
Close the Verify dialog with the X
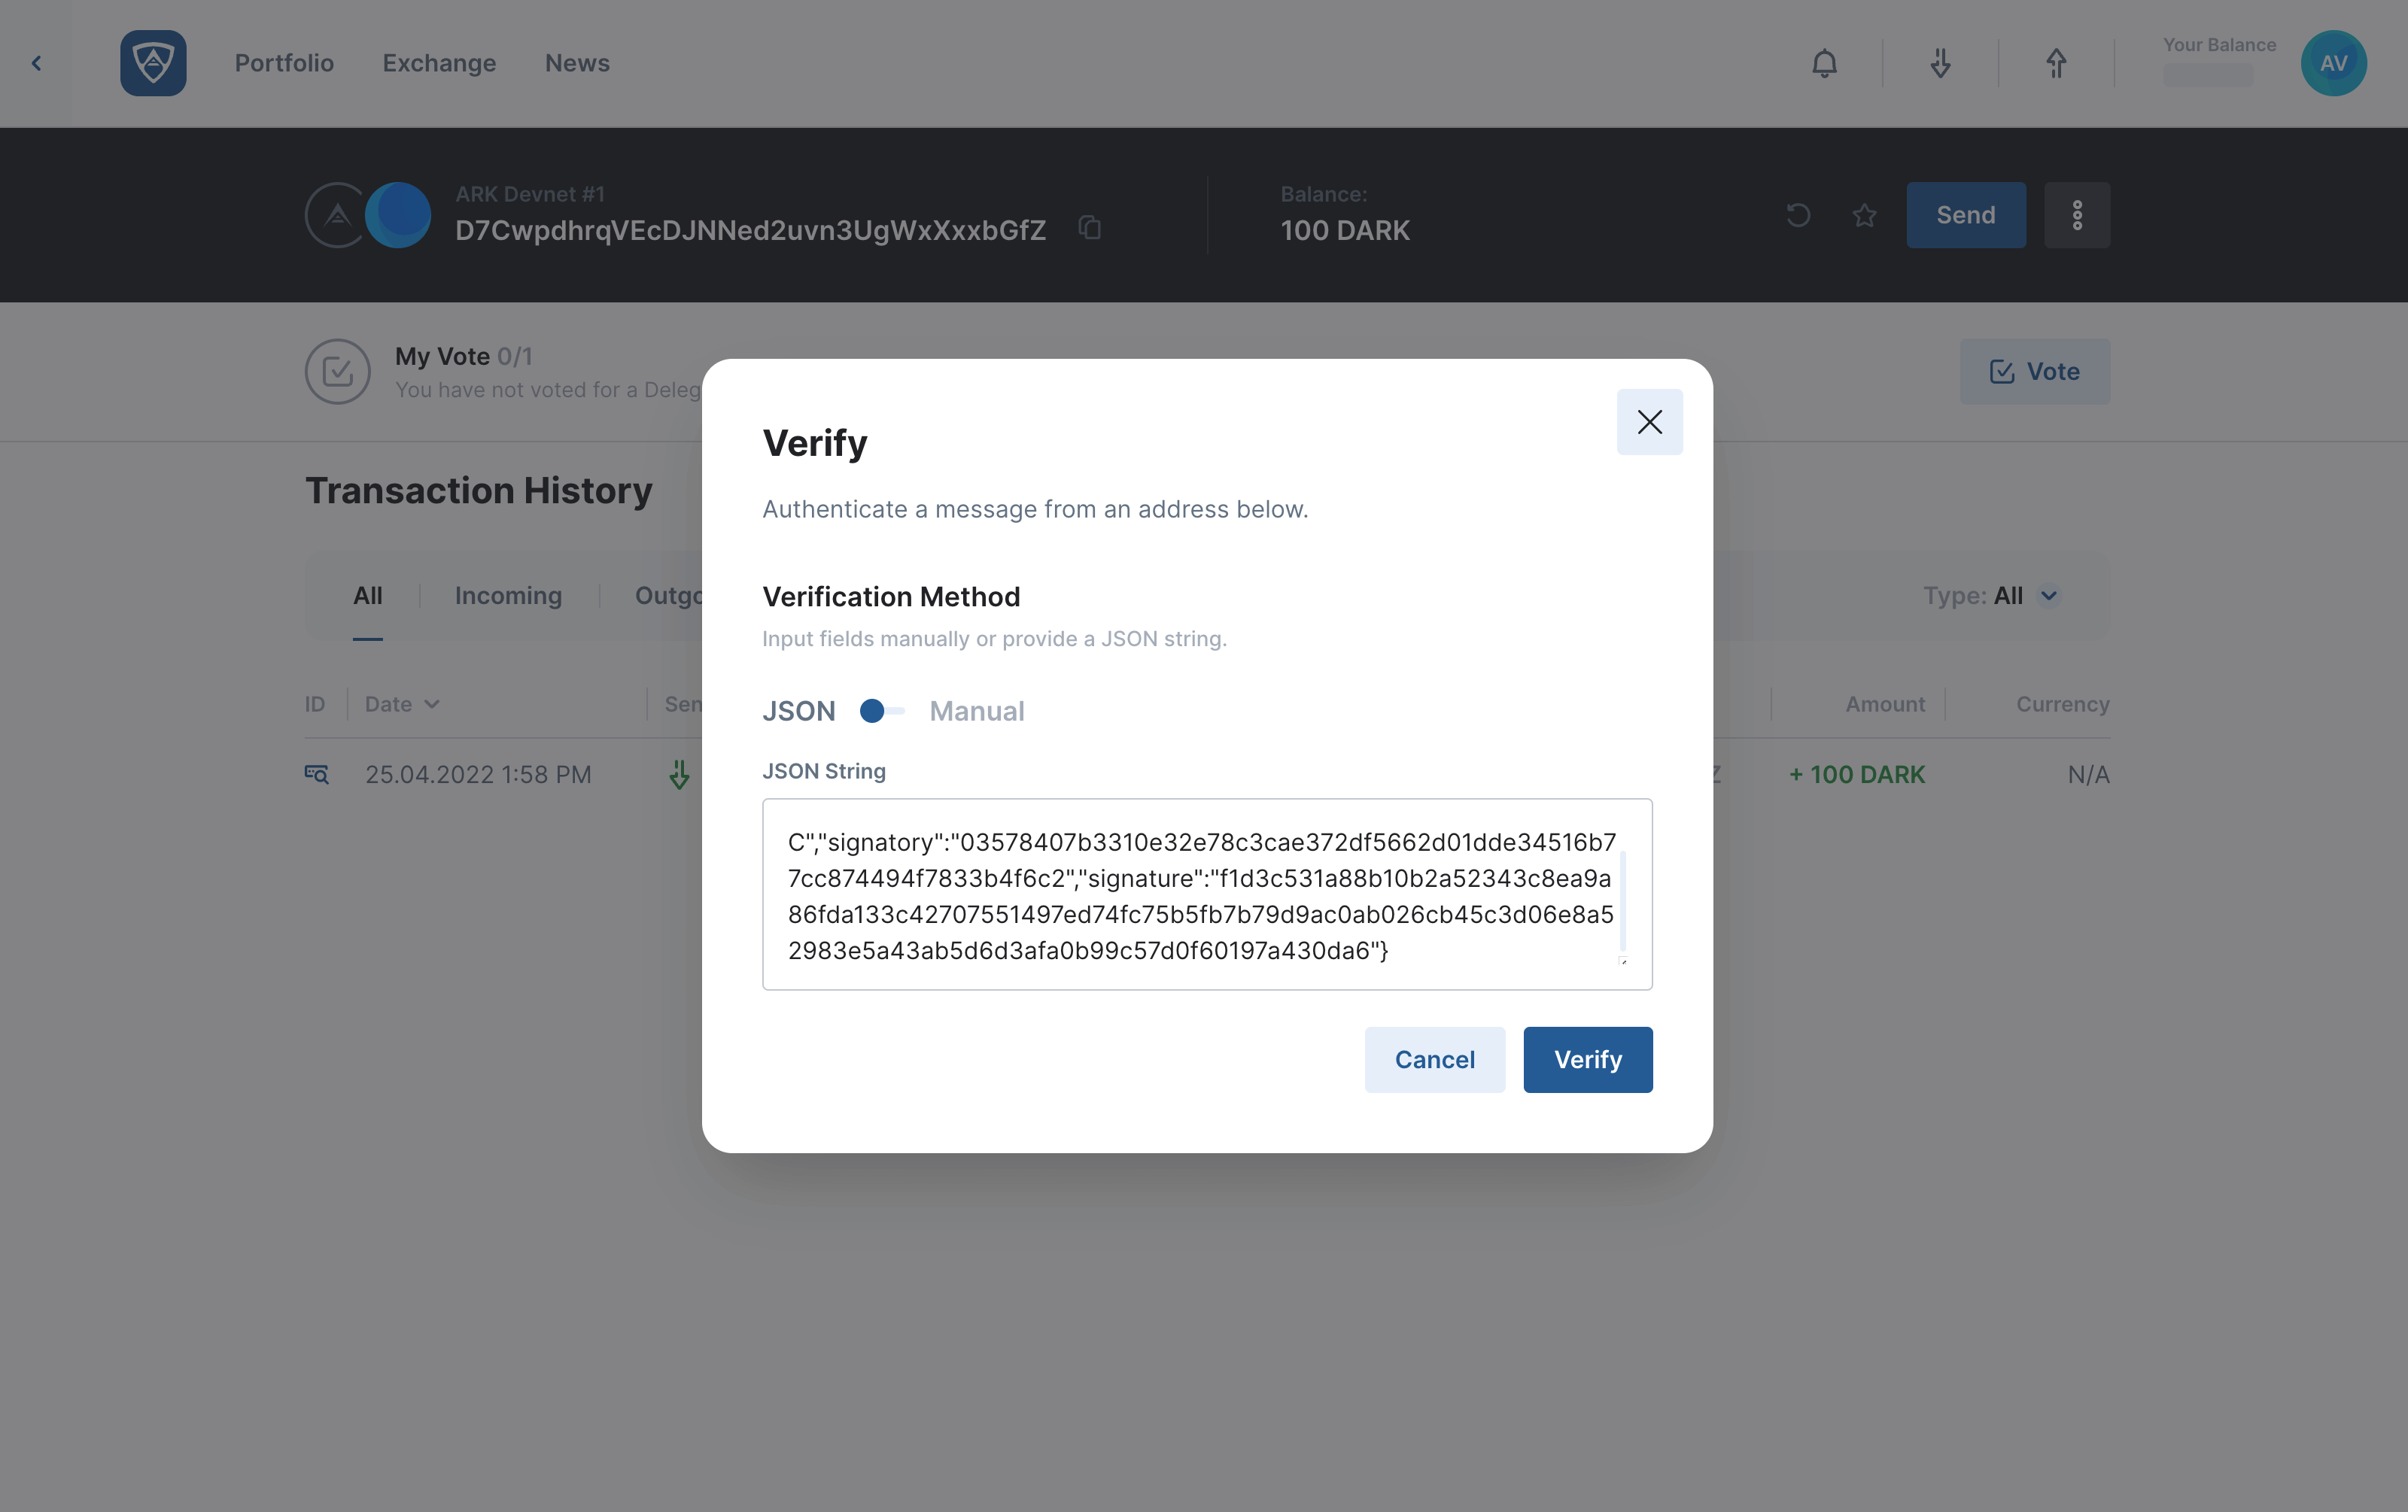coord(1649,422)
